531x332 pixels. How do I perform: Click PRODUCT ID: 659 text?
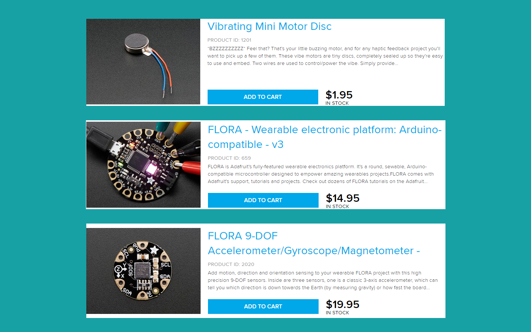point(229,158)
